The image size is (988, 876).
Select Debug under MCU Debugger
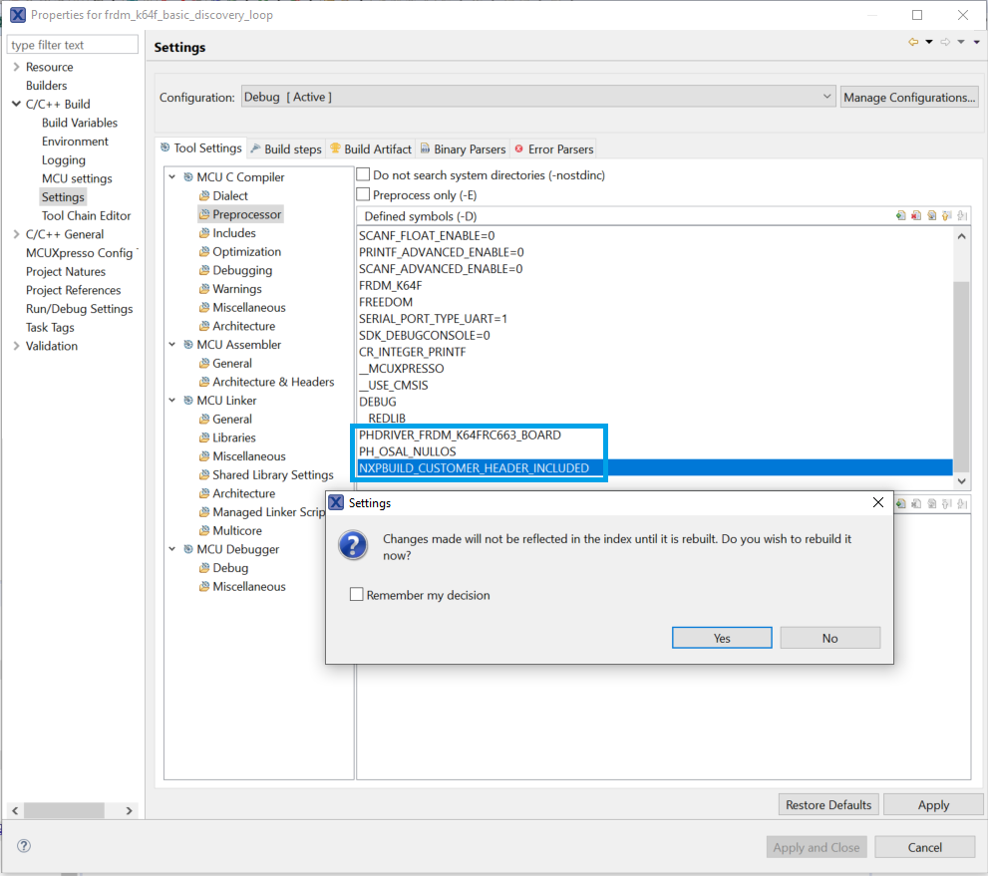[230, 568]
